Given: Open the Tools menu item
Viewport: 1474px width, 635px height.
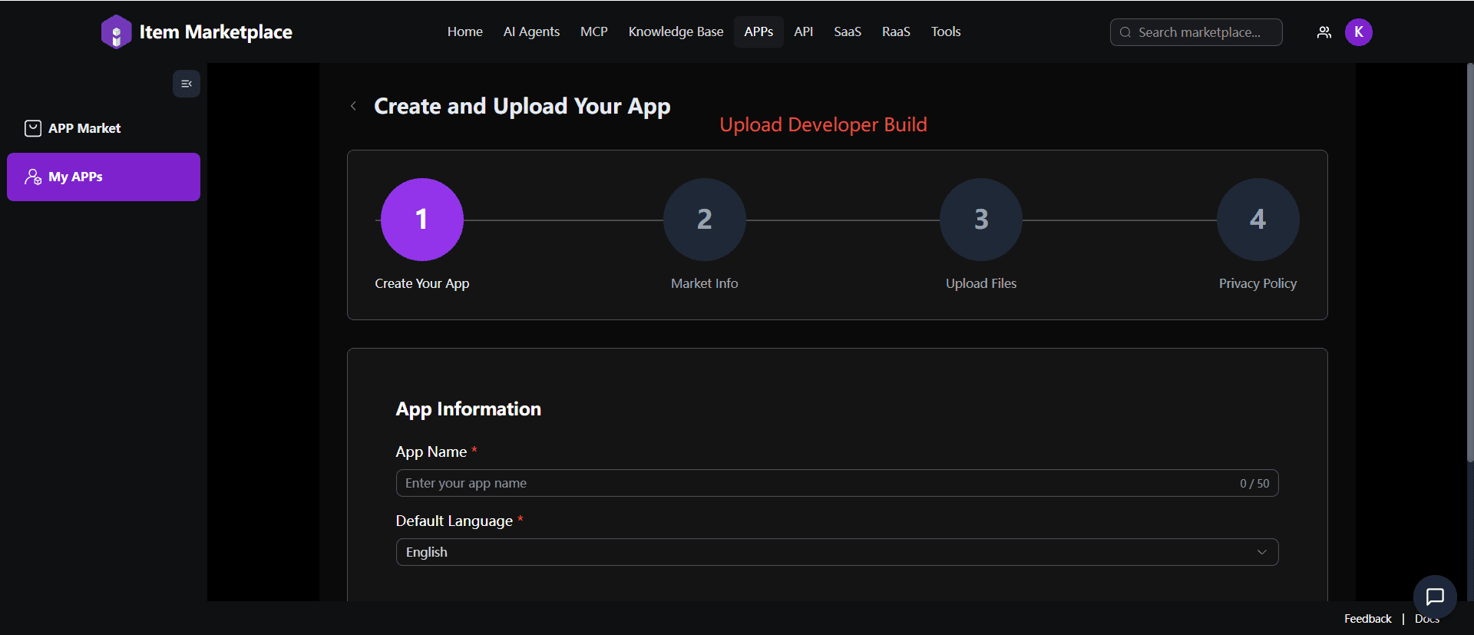Looking at the screenshot, I should tap(946, 31).
